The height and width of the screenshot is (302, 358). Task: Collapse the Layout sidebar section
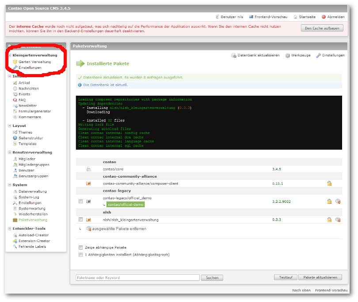(x=10, y=126)
